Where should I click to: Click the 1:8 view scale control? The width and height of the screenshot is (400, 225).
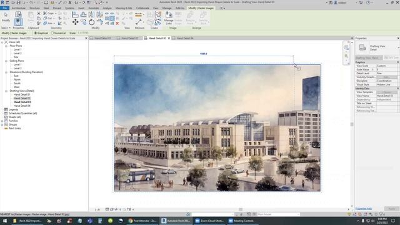point(97,209)
